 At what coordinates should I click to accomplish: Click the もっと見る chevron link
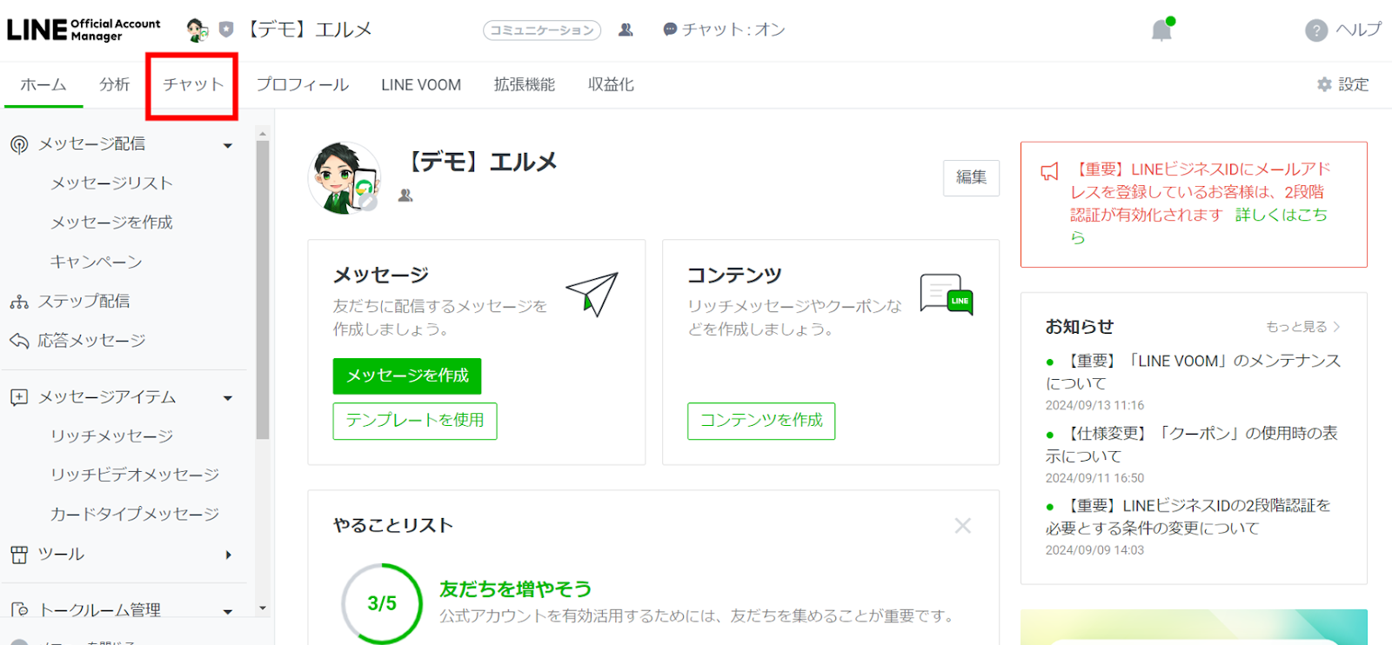coord(1303,327)
